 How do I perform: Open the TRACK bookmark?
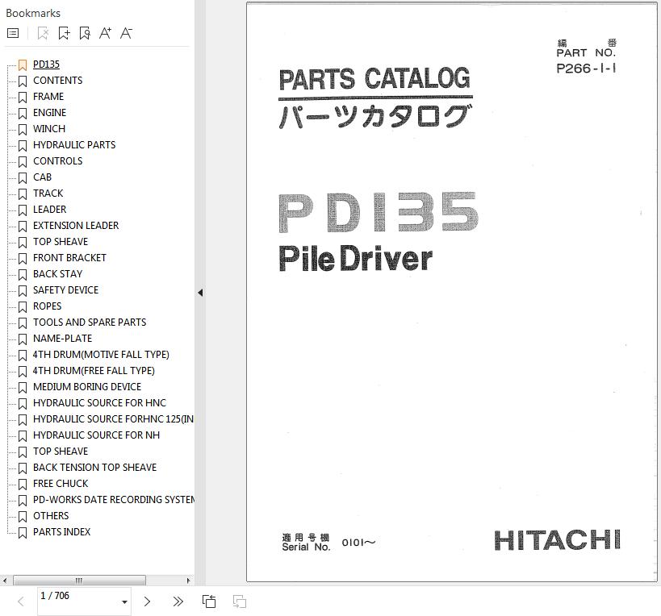click(x=48, y=194)
